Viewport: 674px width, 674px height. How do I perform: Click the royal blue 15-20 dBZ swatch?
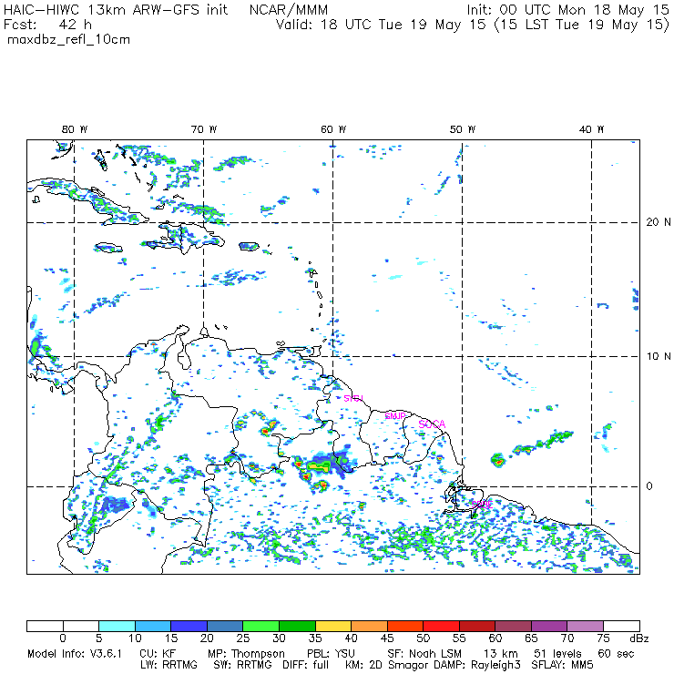[x=189, y=626]
